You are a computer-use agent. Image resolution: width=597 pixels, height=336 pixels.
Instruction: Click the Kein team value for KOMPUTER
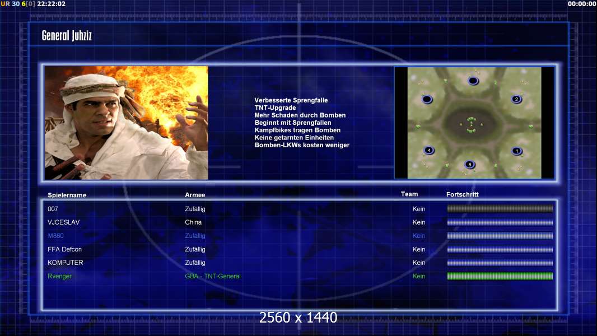pyautogui.click(x=419, y=263)
